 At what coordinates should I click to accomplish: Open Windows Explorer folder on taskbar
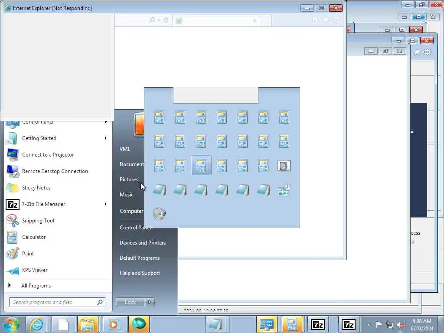[x=88, y=324]
